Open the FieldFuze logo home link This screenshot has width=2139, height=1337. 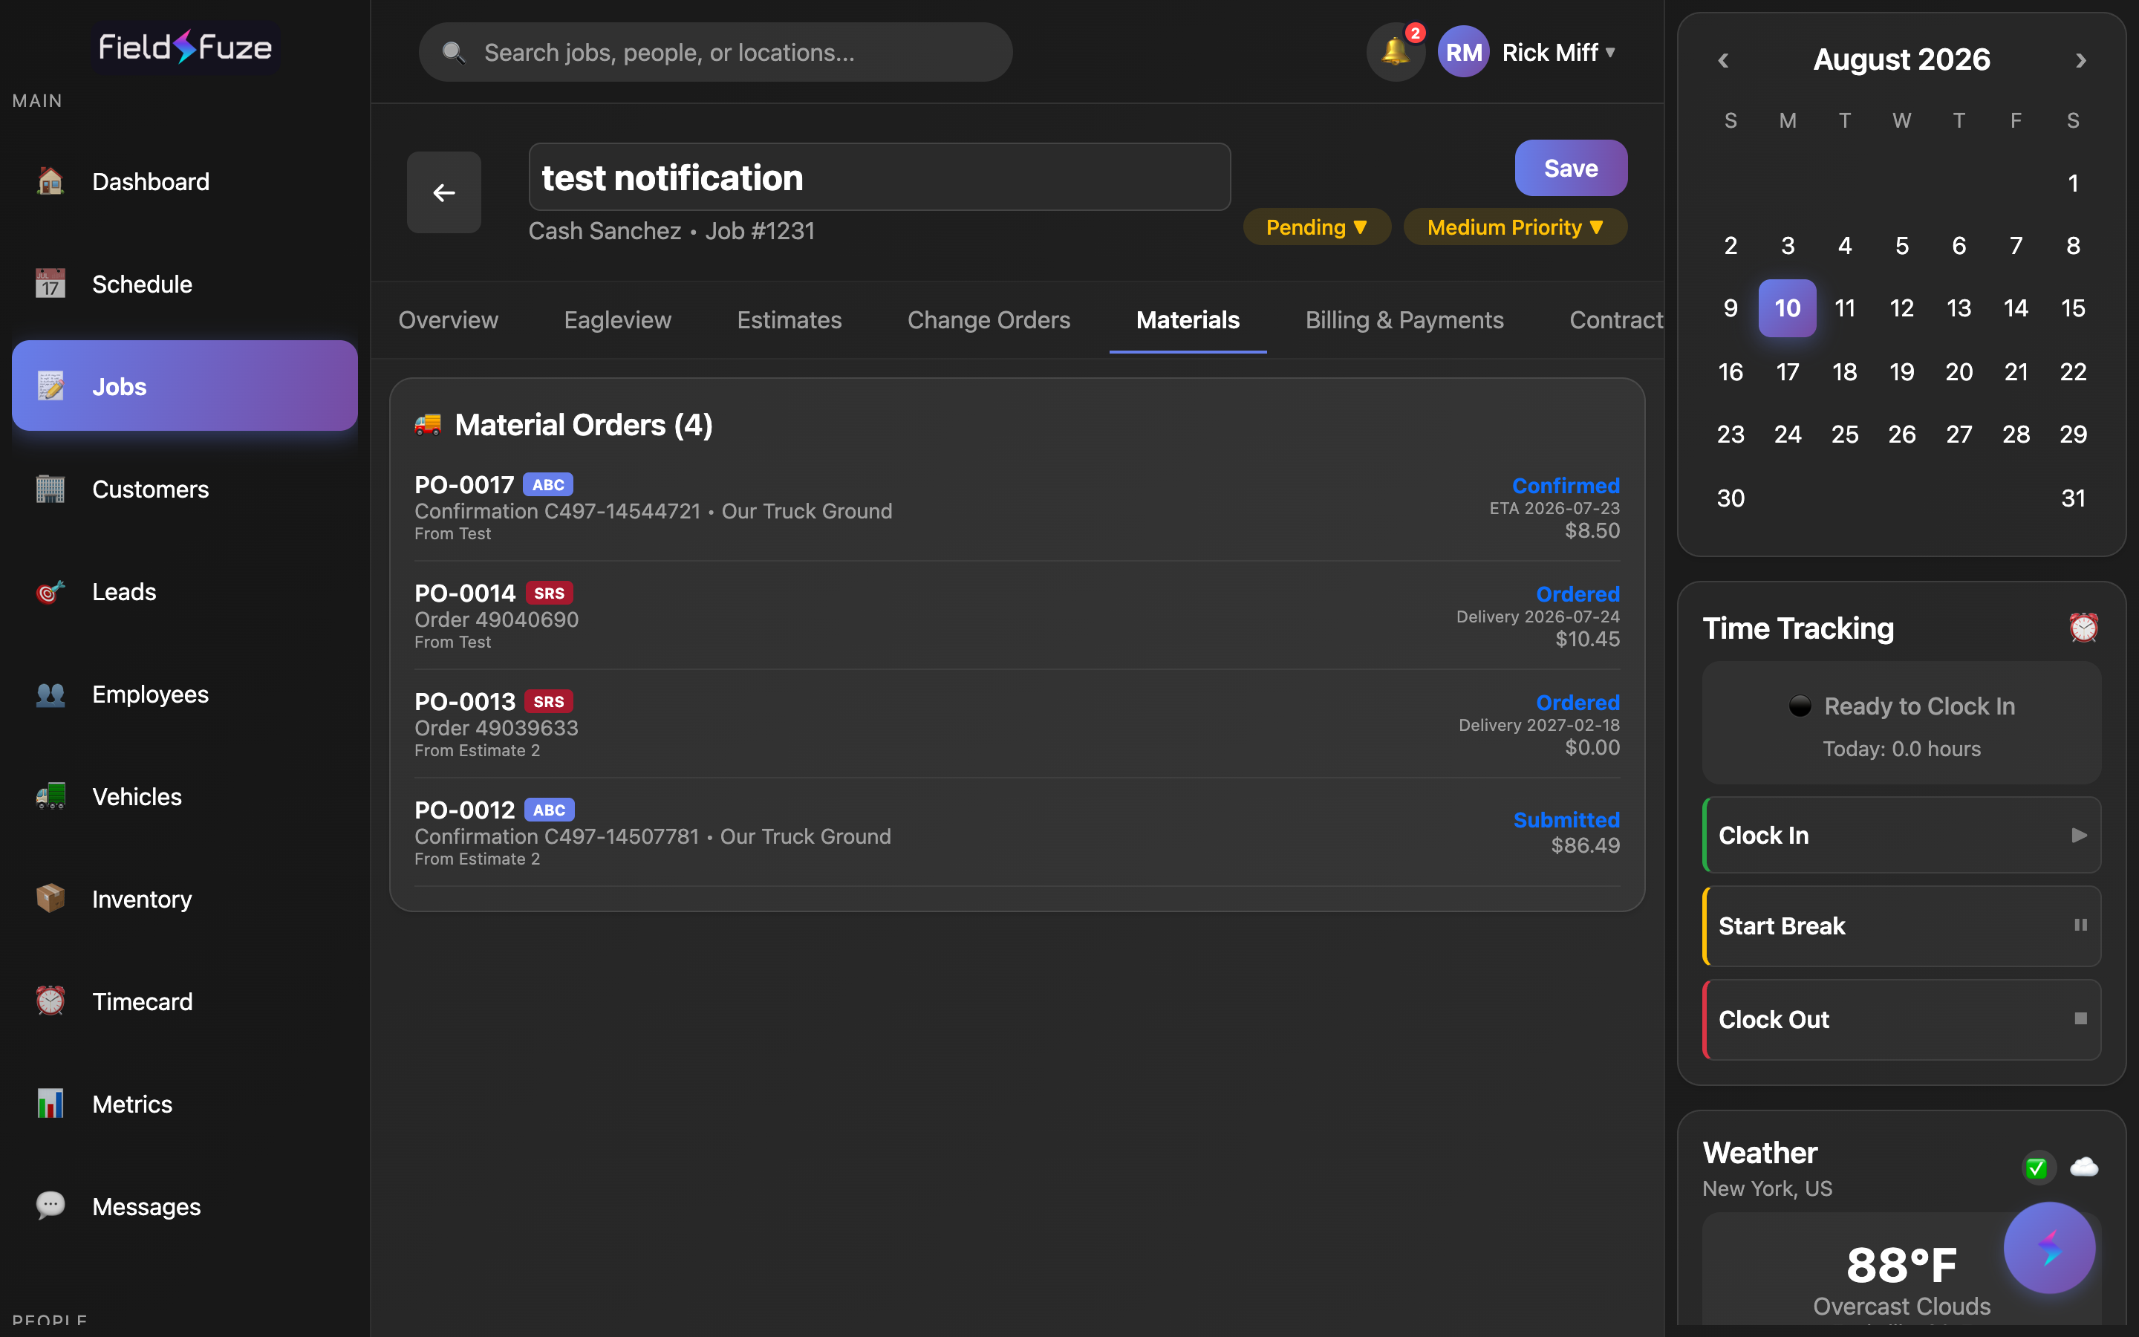[185, 47]
